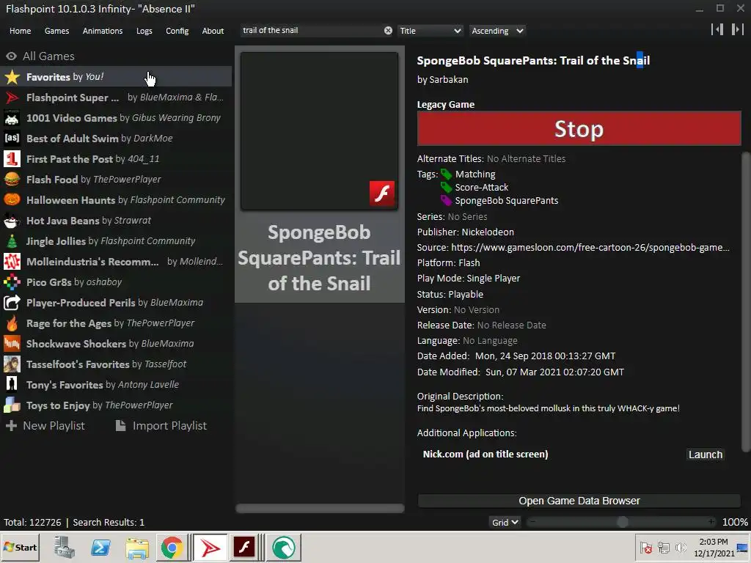
Task: Click the Rage for the Ages flame icon
Action: 12,323
